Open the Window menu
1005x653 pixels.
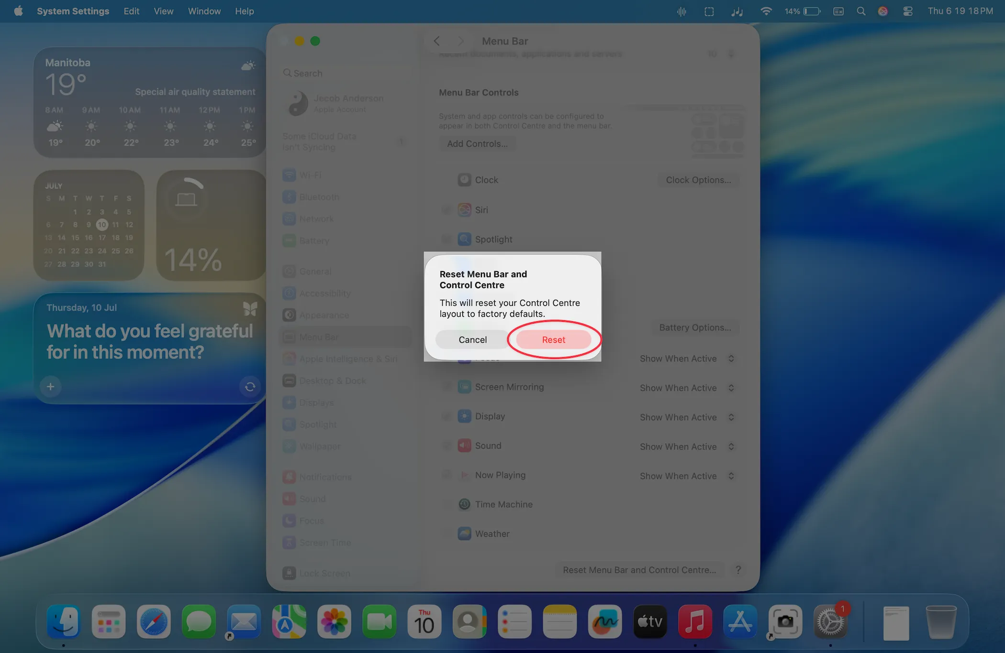tap(204, 11)
